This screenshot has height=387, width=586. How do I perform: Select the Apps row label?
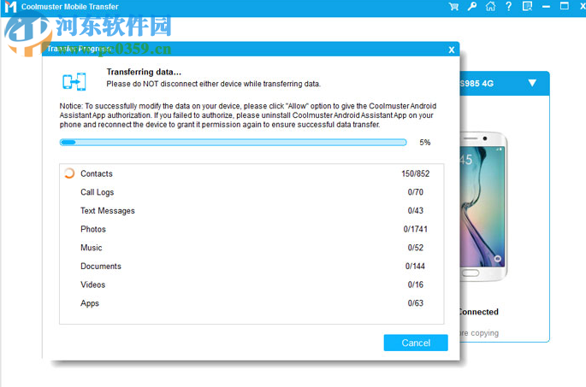click(x=90, y=303)
